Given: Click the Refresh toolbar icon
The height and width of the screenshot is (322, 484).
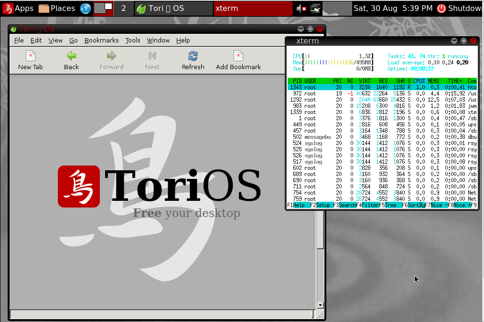Looking at the screenshot, I should coord(193,56).
